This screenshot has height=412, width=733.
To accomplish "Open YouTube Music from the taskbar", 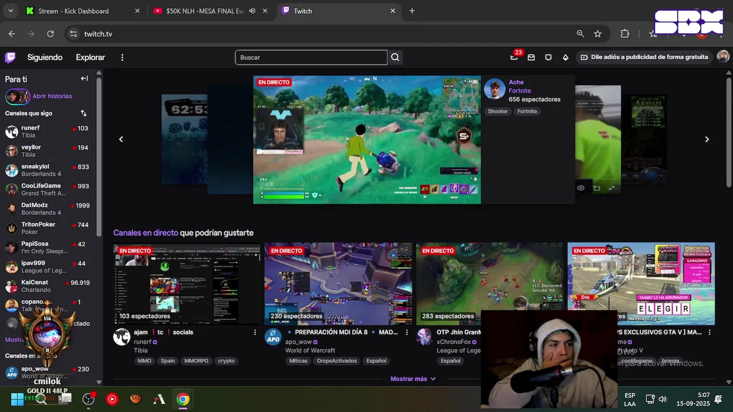I will [112, 399].
